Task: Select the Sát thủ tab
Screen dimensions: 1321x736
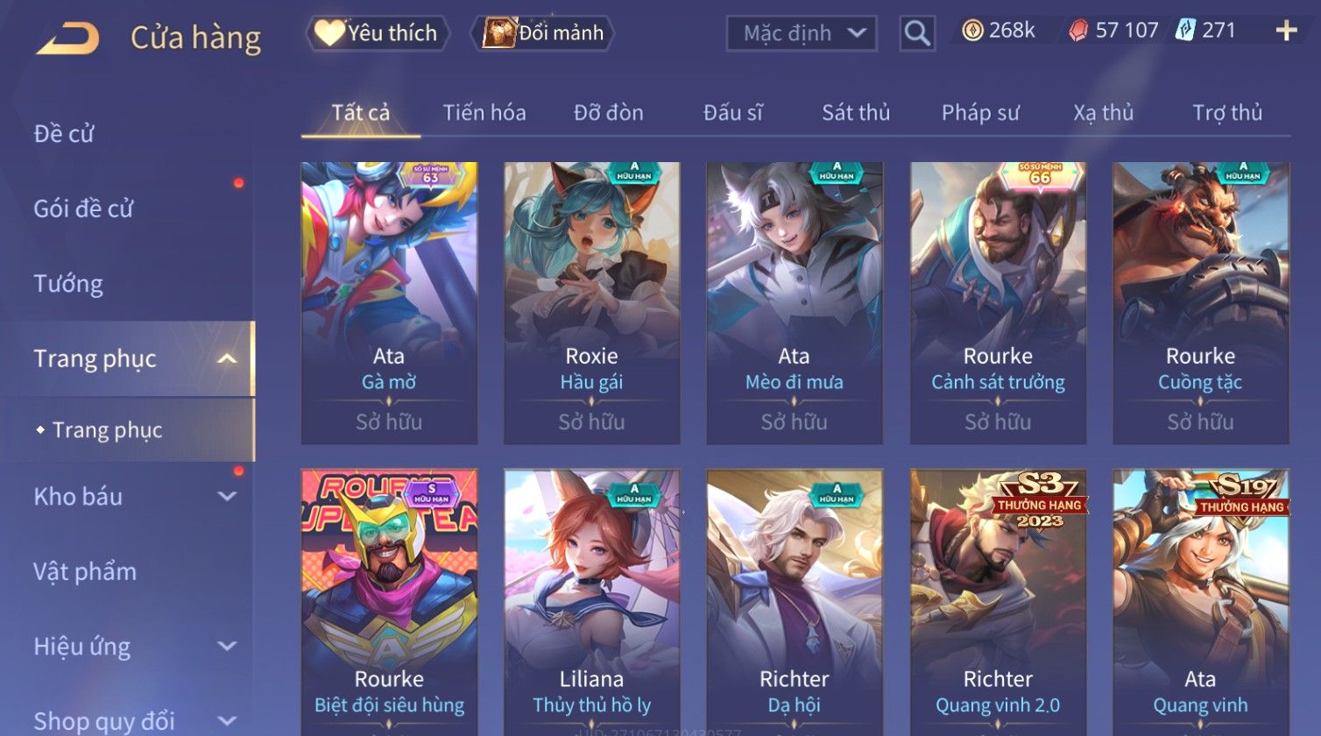Action: pos(856,113)
